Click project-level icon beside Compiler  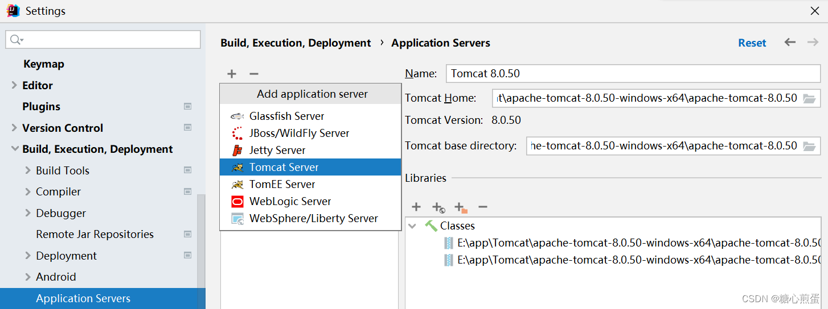188,191
